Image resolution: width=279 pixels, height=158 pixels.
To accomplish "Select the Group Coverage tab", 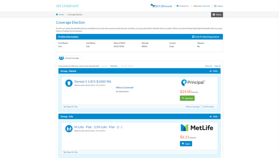I will click(x=69, y=58).
